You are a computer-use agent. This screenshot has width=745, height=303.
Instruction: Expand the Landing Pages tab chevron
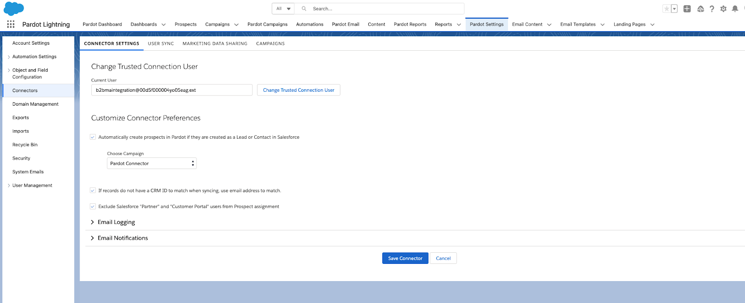point(652,25)
